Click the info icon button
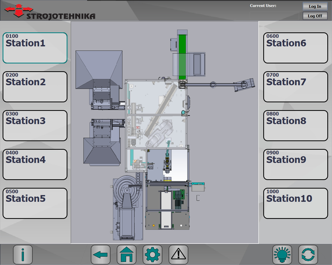The height and width of the screenshot is (265, 332). [x=23, y=255]
